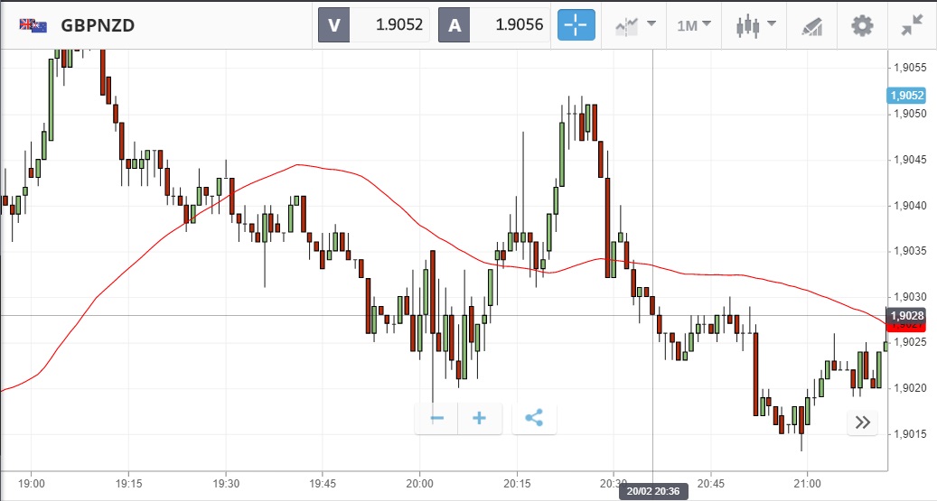The width and height of the screenshot is (937, 501).
Task: Jump to latest candles with double-arrow
Action: click(x=862, y=422)
